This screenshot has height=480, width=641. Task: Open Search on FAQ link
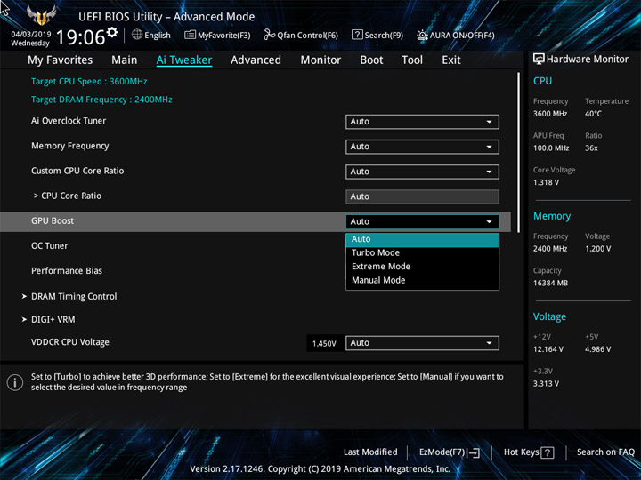[605, 452]
